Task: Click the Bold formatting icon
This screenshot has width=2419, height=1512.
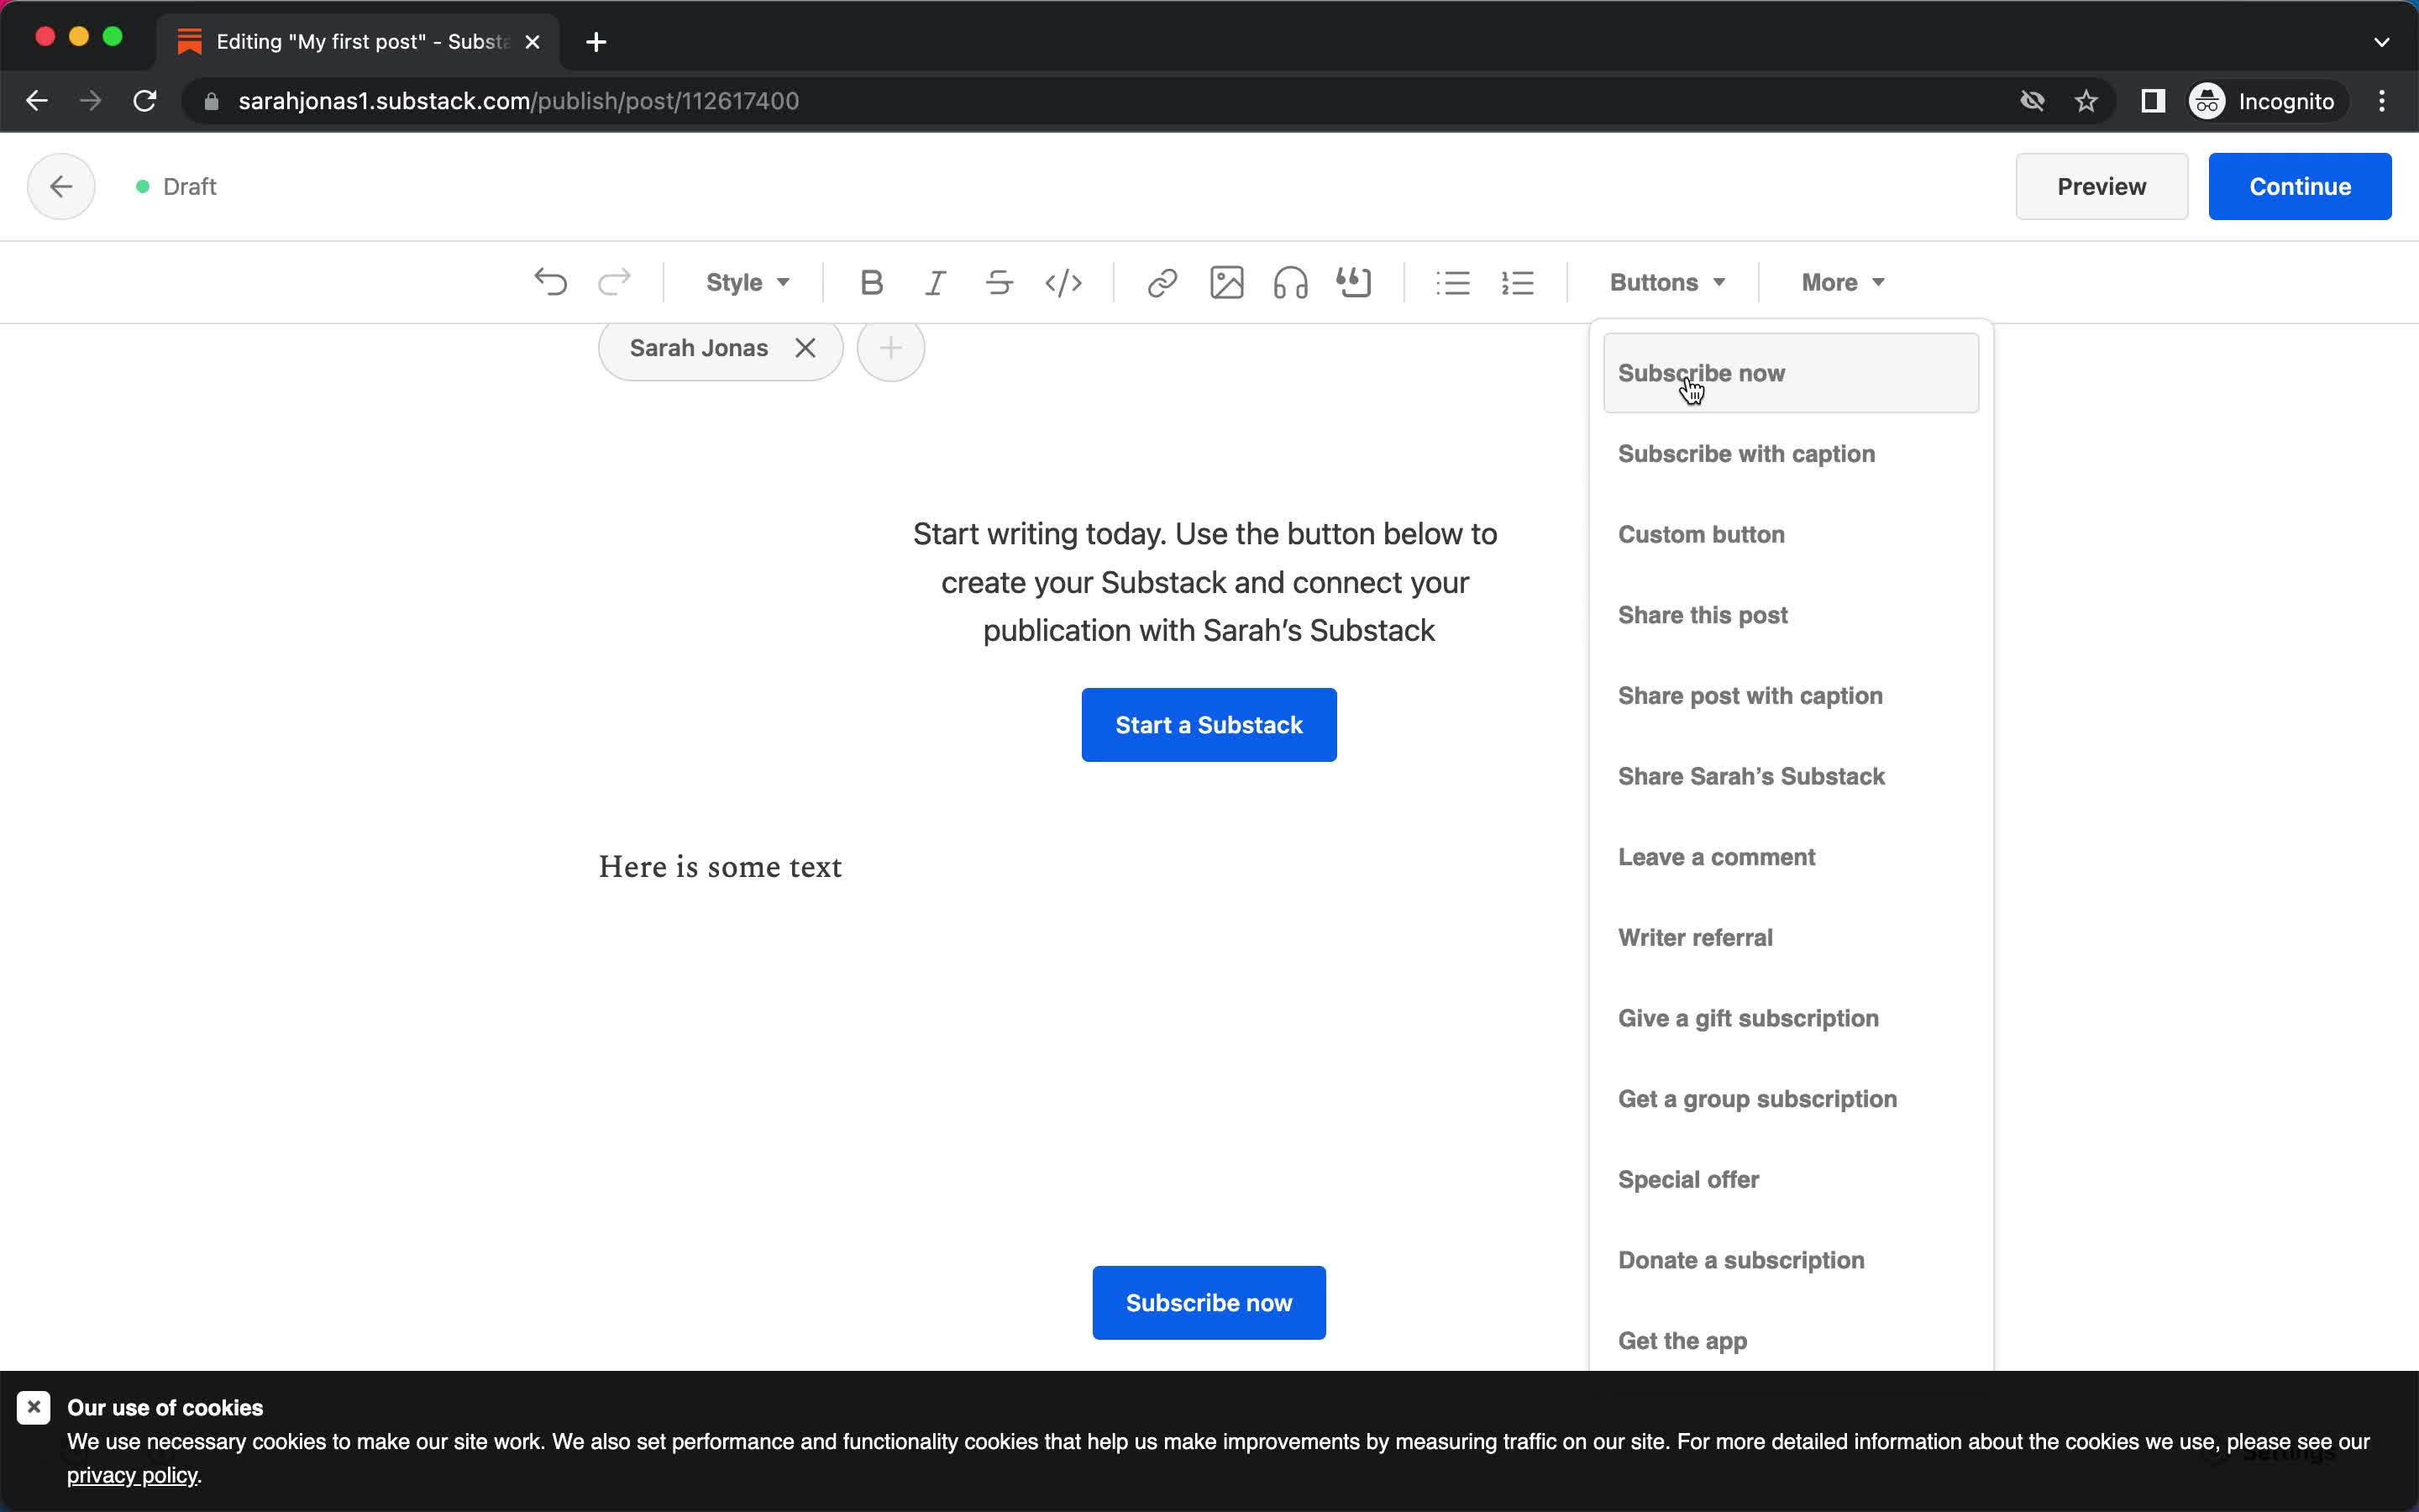Action: pyautogui.click(x=871, y=282)
